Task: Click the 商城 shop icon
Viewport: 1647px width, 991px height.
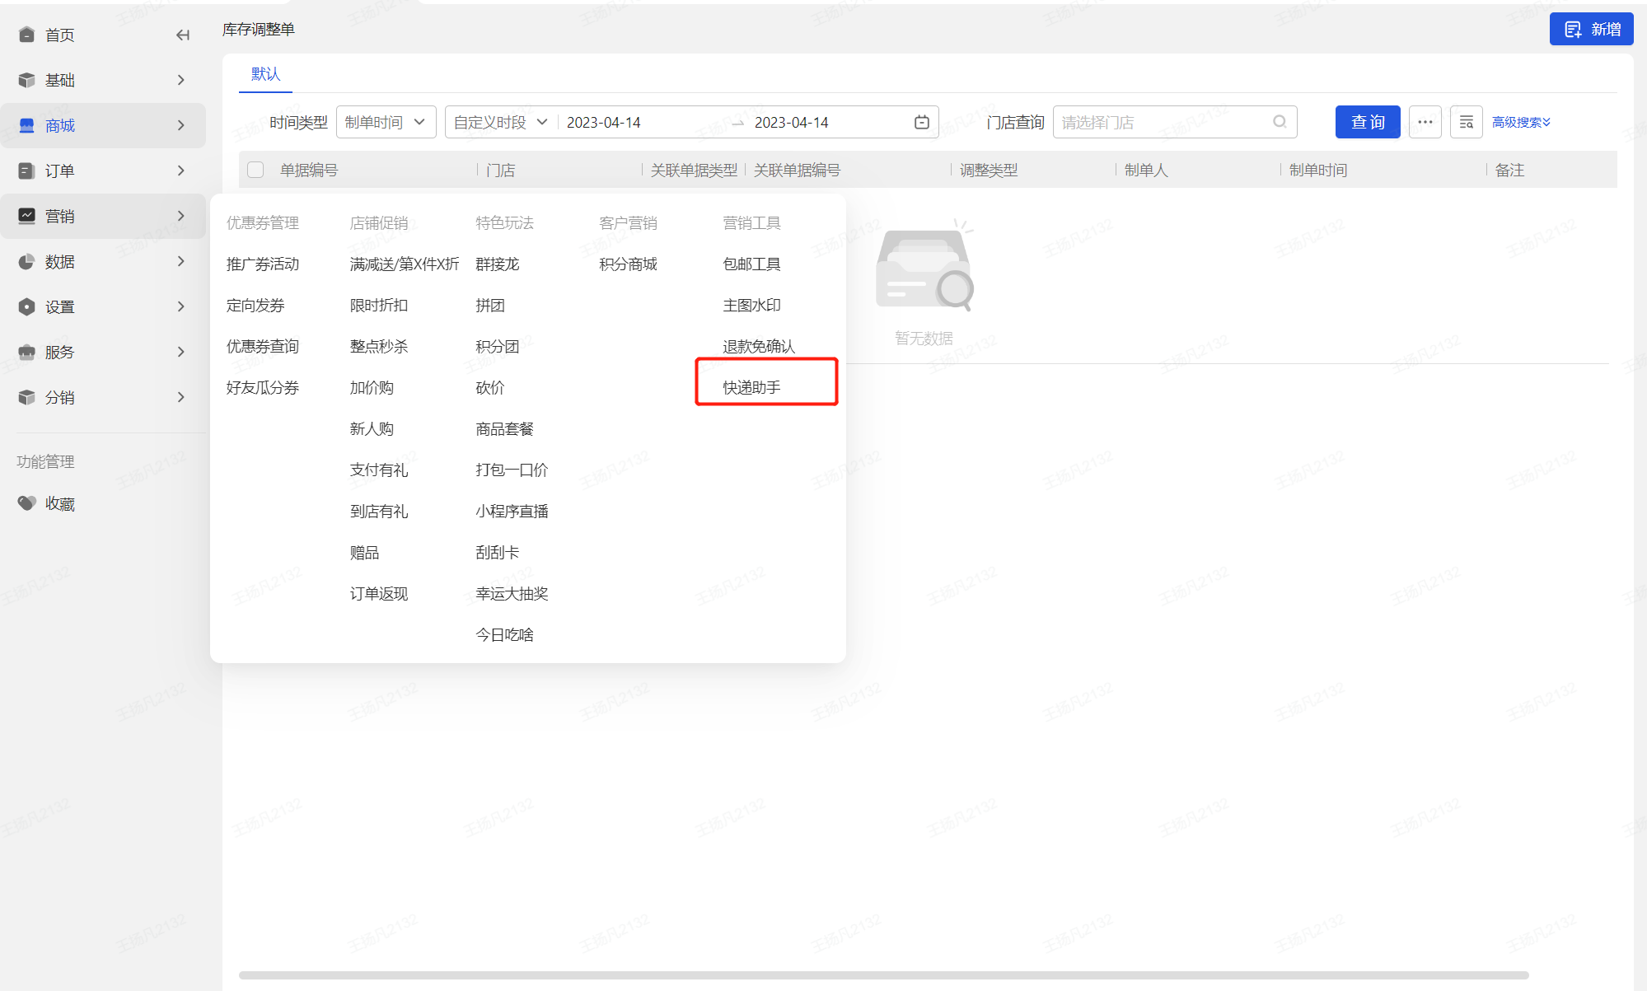Action: [x=26, y=125]
